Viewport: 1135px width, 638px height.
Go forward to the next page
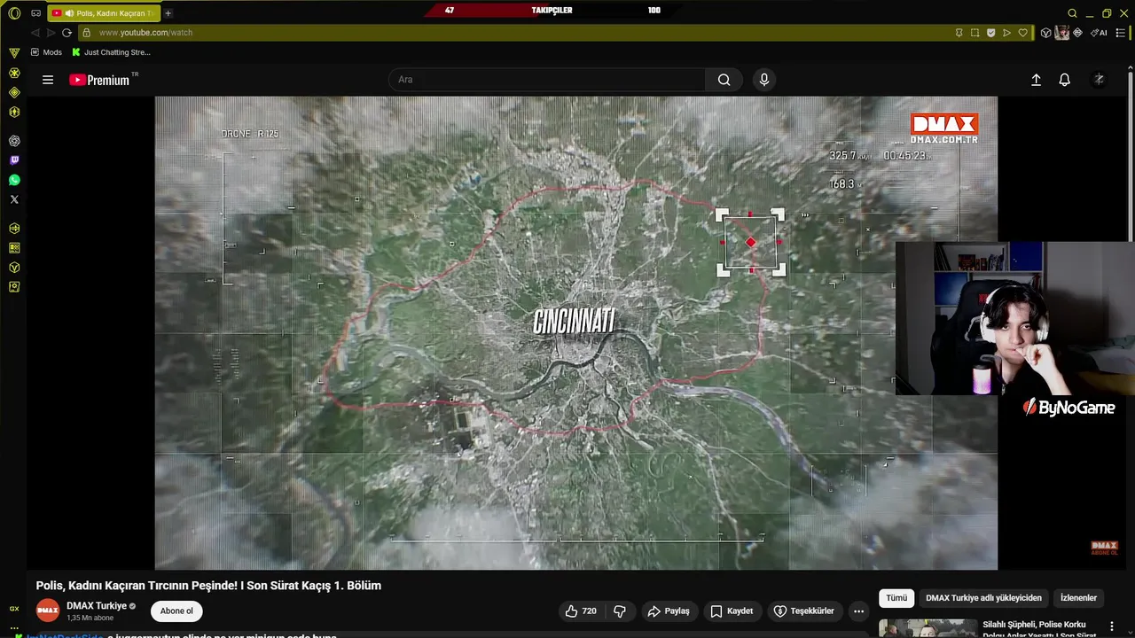pos(51,33)
